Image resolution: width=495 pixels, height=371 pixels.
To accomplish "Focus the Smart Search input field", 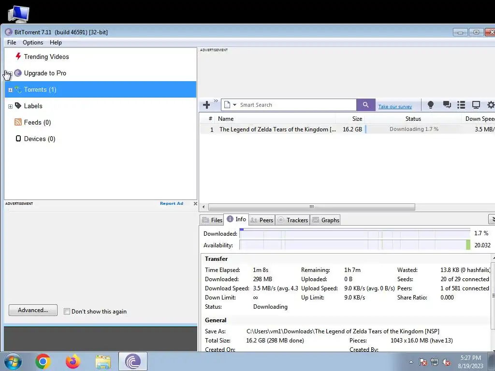I will pyautogui.click(x=297, y=105).
